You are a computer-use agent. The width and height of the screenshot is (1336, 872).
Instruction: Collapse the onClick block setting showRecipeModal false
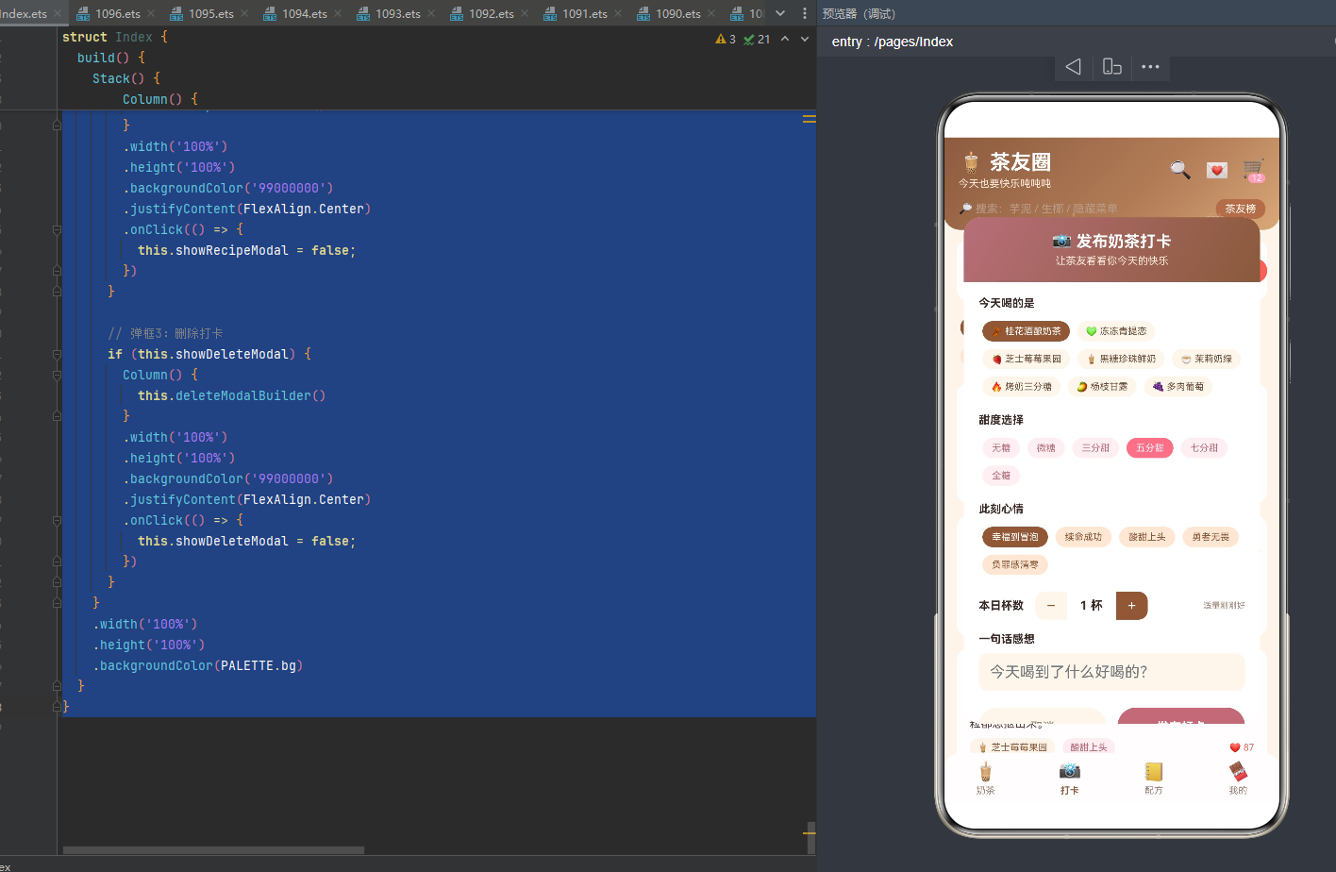(x=57, y=230)
